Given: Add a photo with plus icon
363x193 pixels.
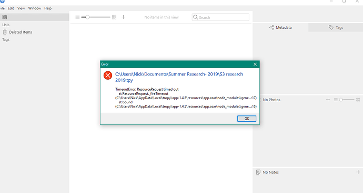Looking at the screenshot, I should coord(328,100).
